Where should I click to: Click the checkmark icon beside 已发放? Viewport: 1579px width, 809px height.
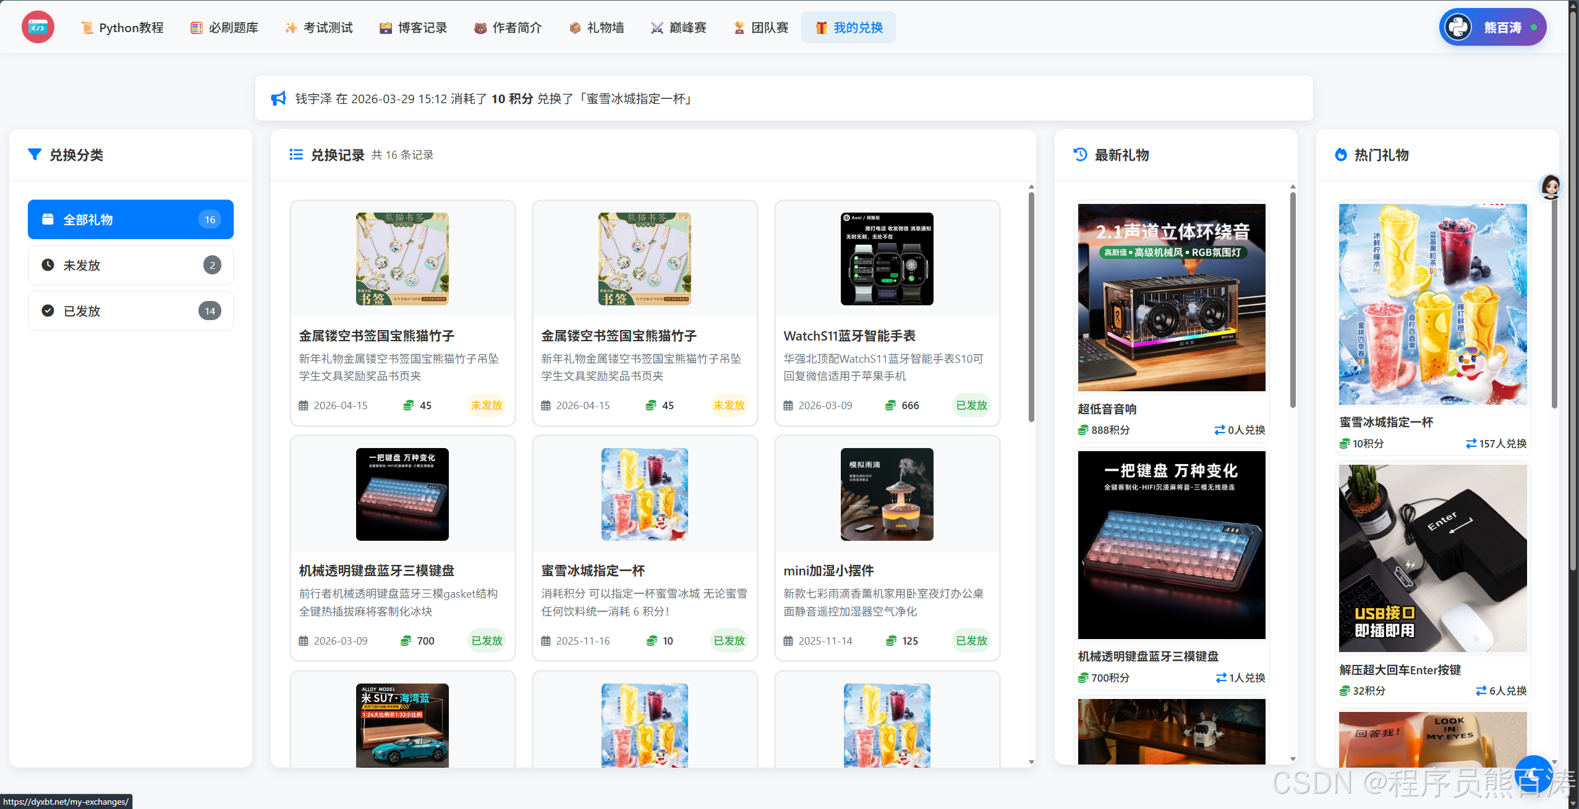[x=48, y=311]
